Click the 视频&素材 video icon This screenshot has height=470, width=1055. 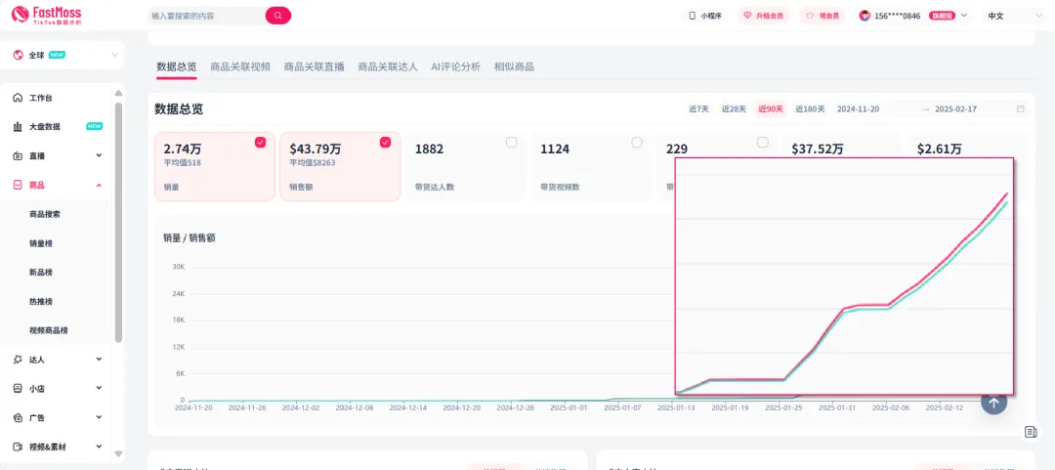[x=19, y=447]
